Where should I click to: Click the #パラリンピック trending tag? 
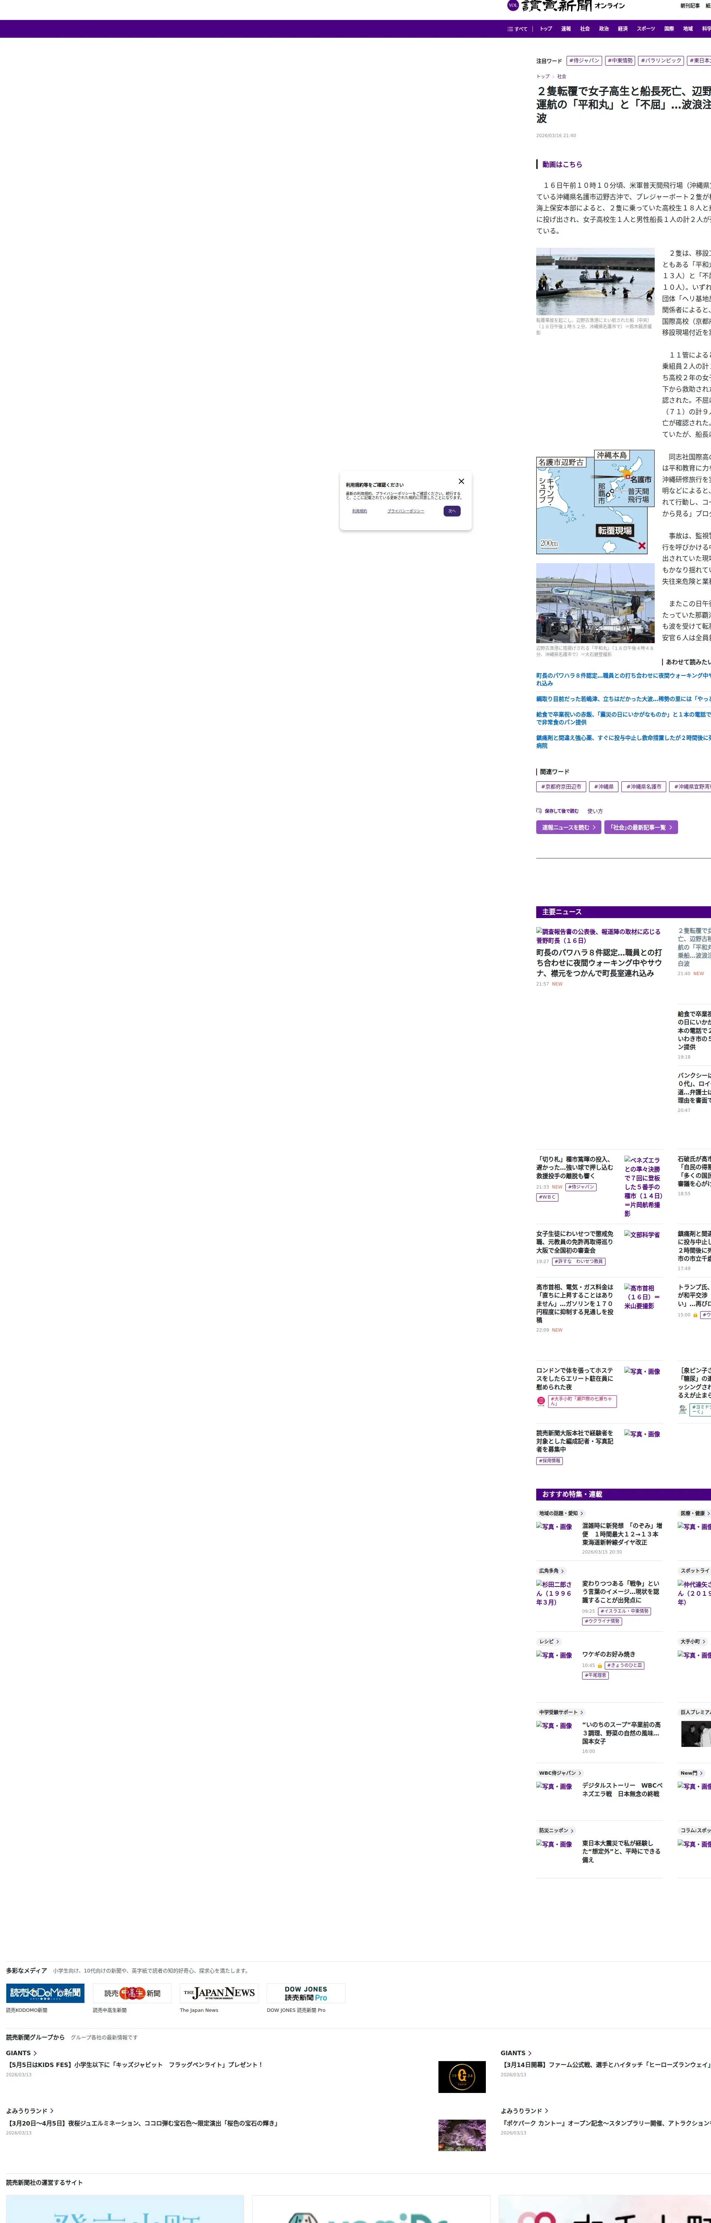(661, 60)
